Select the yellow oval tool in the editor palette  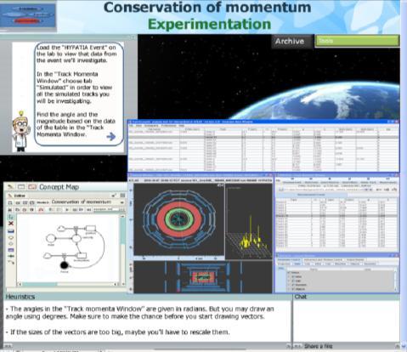pyautogui.click(x=11, y=237)
